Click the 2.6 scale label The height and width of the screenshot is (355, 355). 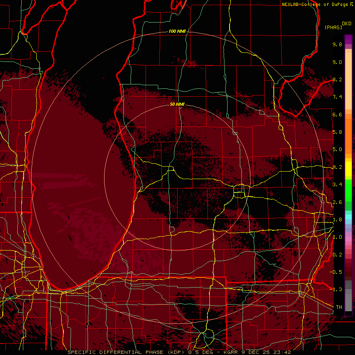click(337, 202)
